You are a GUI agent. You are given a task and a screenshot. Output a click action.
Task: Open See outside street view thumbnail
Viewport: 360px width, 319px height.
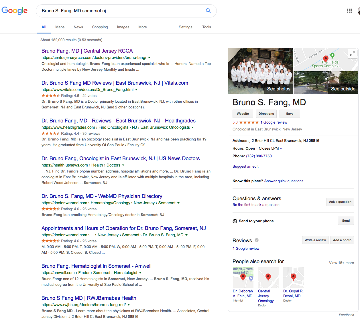[326, 82]
